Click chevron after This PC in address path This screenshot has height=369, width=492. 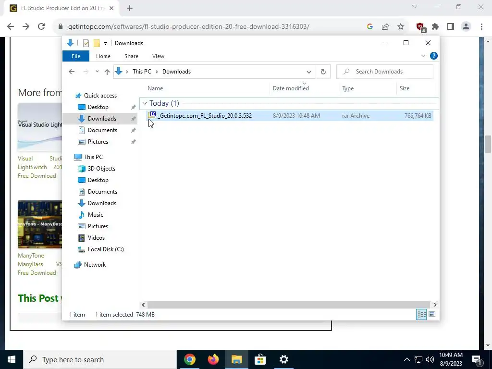click(x=157, y=72)
